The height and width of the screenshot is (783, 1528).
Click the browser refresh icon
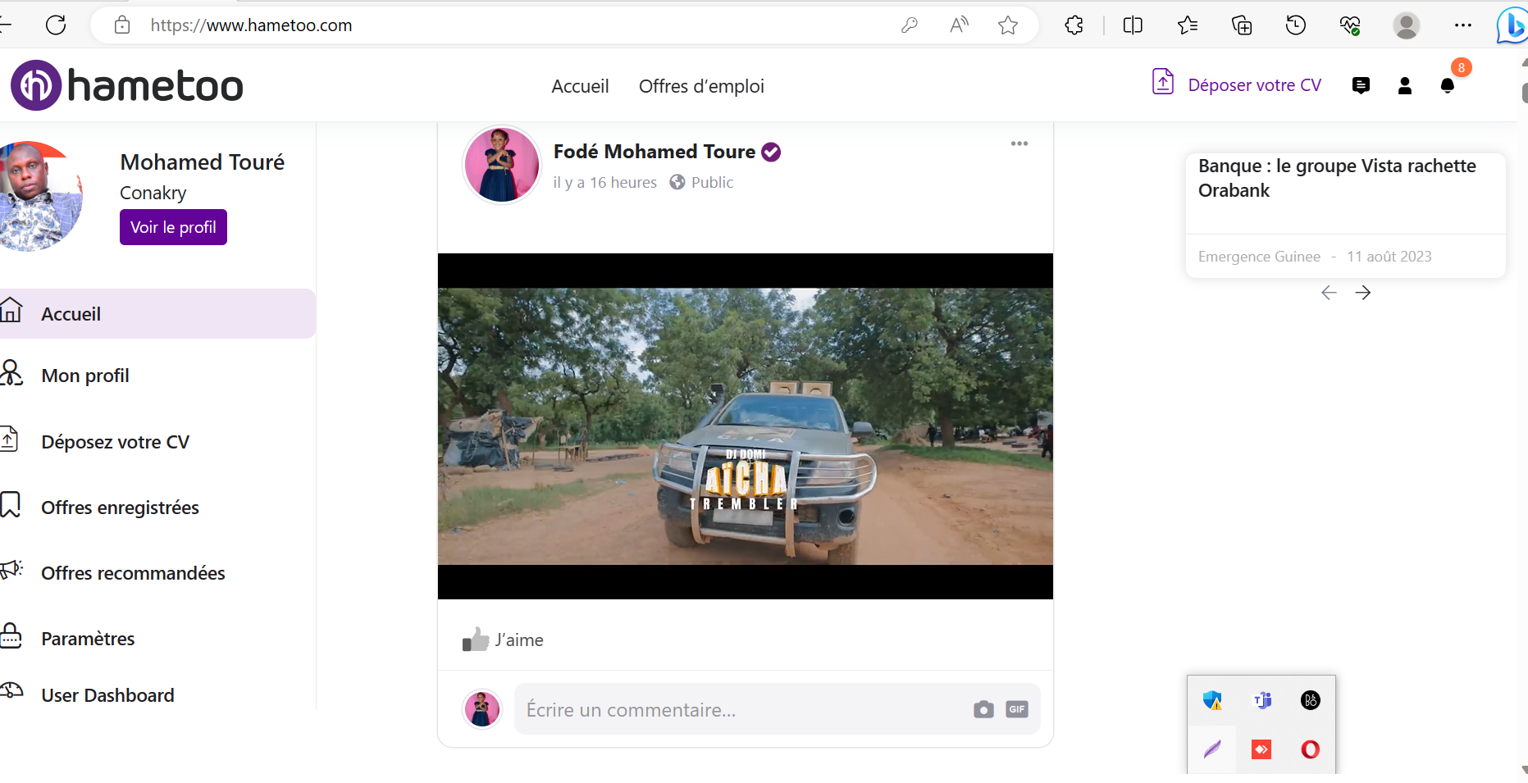click(56, 25)
